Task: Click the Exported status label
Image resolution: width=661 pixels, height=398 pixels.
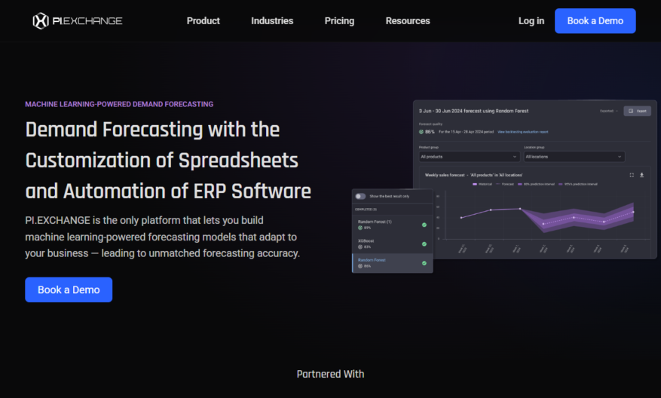Action: (x=608, y=111)
